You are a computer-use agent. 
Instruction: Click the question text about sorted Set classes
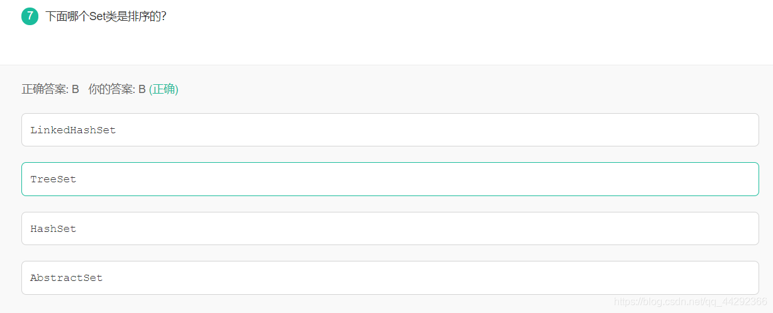coord(106,16)
